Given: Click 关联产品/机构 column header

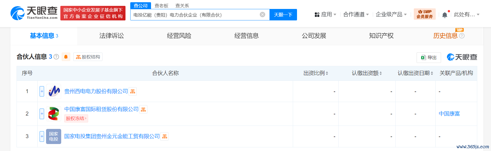Looking at the screenshot, I should pyautogui.click(x=456, y=73).
